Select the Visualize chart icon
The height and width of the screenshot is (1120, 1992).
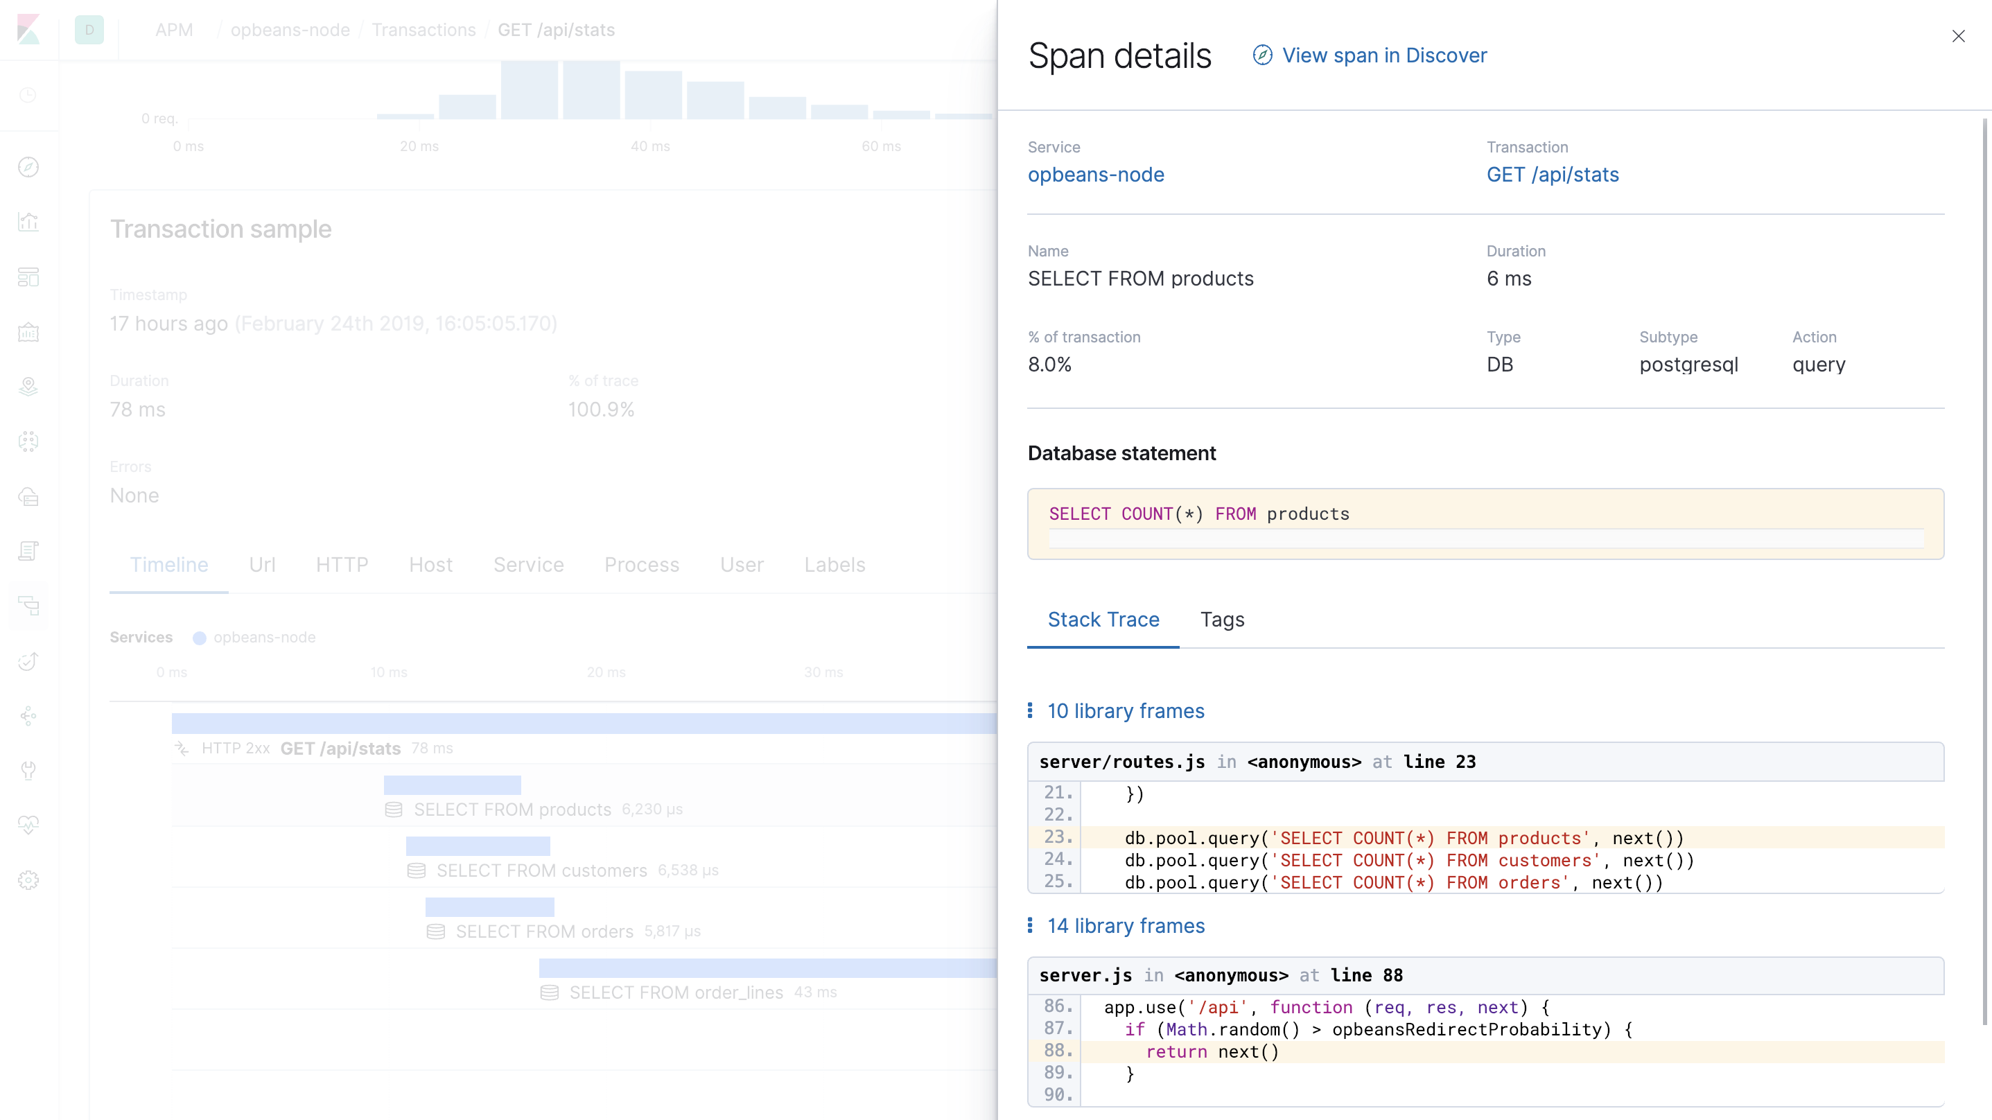[x=28, y=222]
